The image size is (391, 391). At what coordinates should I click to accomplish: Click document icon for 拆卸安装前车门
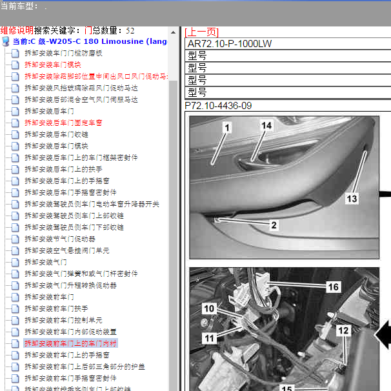point(15,297)
